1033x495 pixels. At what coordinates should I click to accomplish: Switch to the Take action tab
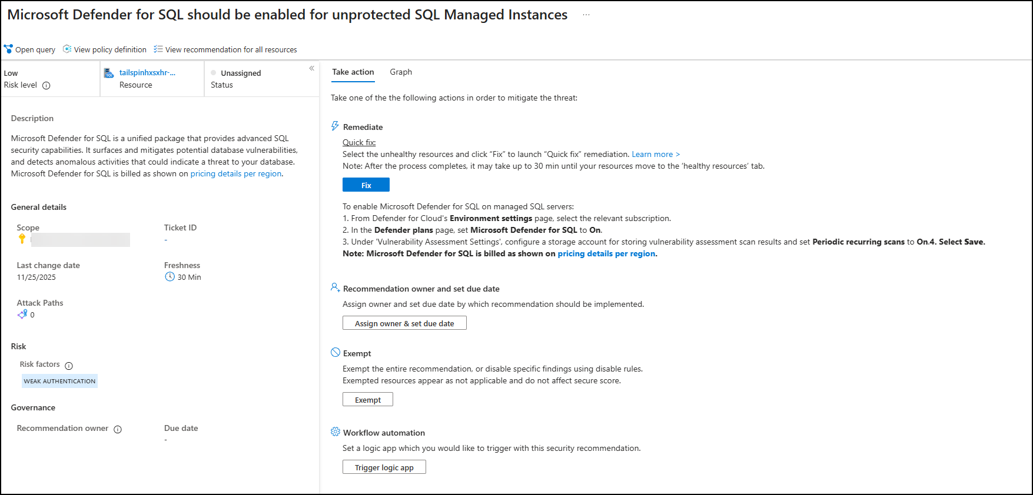[353, 72]
